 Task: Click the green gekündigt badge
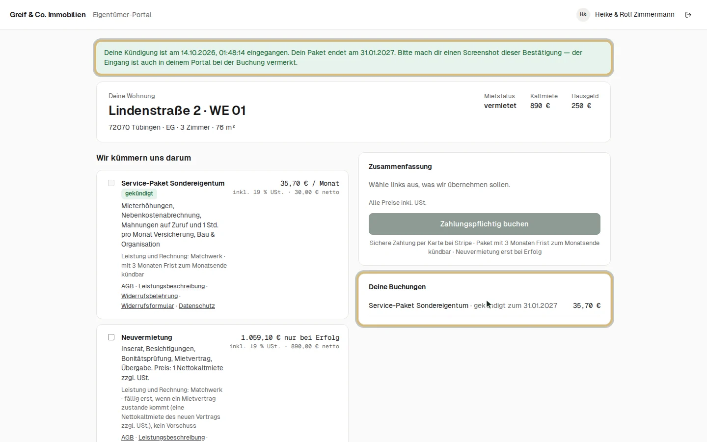(139, 193)
